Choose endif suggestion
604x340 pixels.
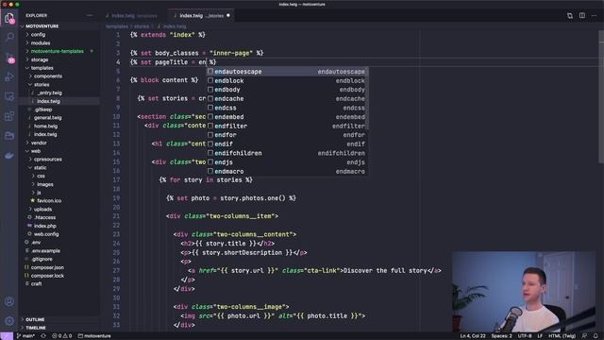[287, 144]
